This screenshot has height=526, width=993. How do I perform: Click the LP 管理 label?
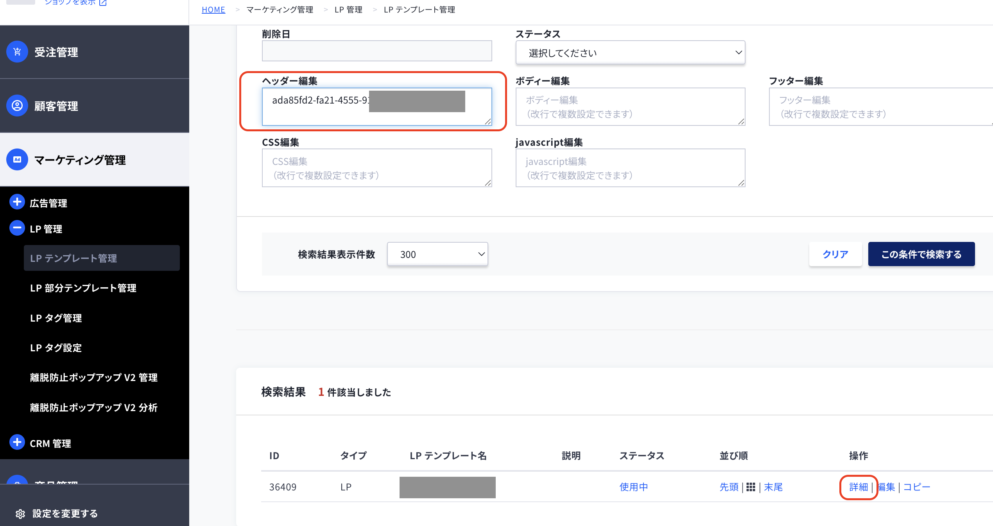[46, 229]
